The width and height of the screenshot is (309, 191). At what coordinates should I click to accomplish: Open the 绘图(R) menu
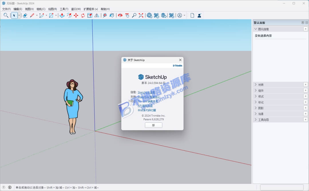(x=52, y=9)
